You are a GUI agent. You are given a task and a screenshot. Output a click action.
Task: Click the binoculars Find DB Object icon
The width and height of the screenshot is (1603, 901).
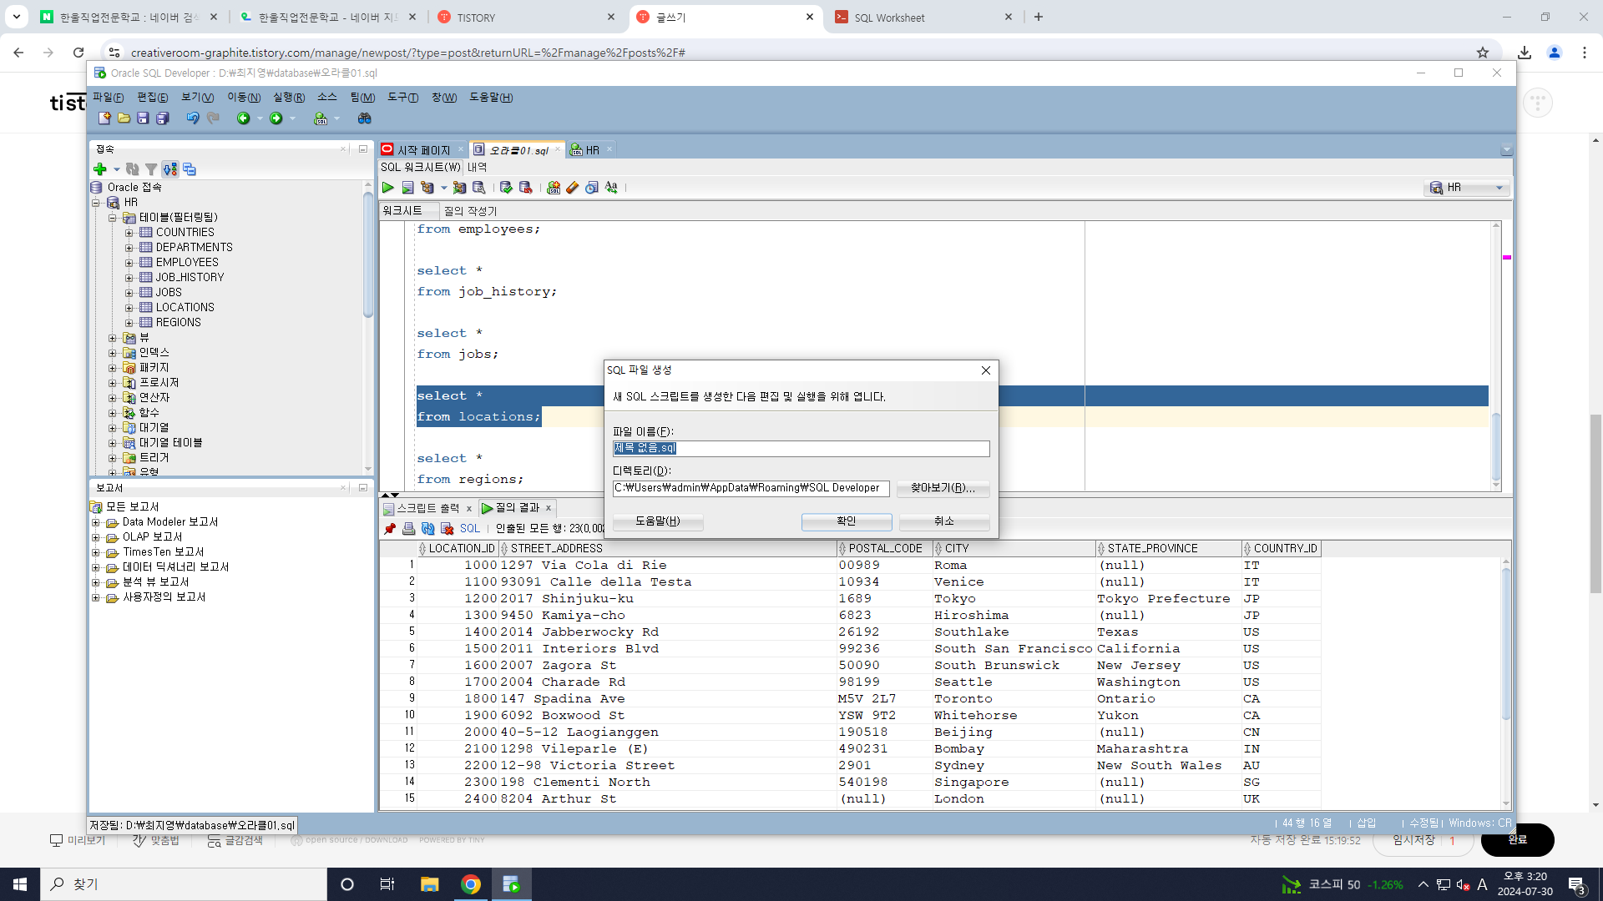[x=364, y=118]
